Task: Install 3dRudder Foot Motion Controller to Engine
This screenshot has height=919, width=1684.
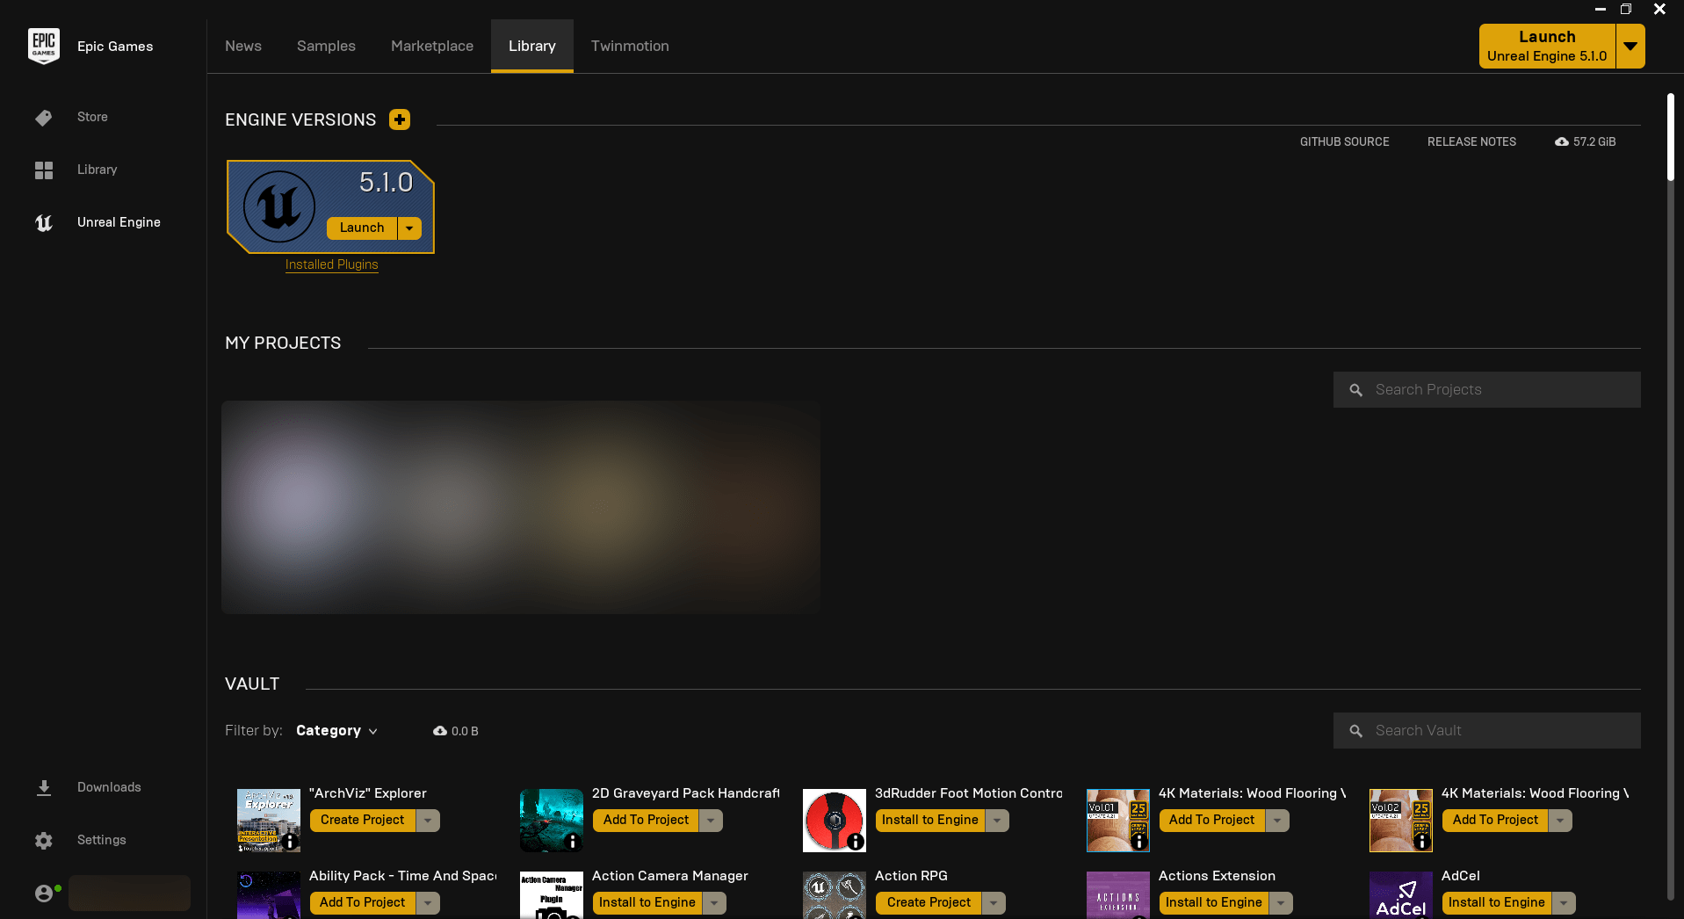Action: click(x=930, y=821)
